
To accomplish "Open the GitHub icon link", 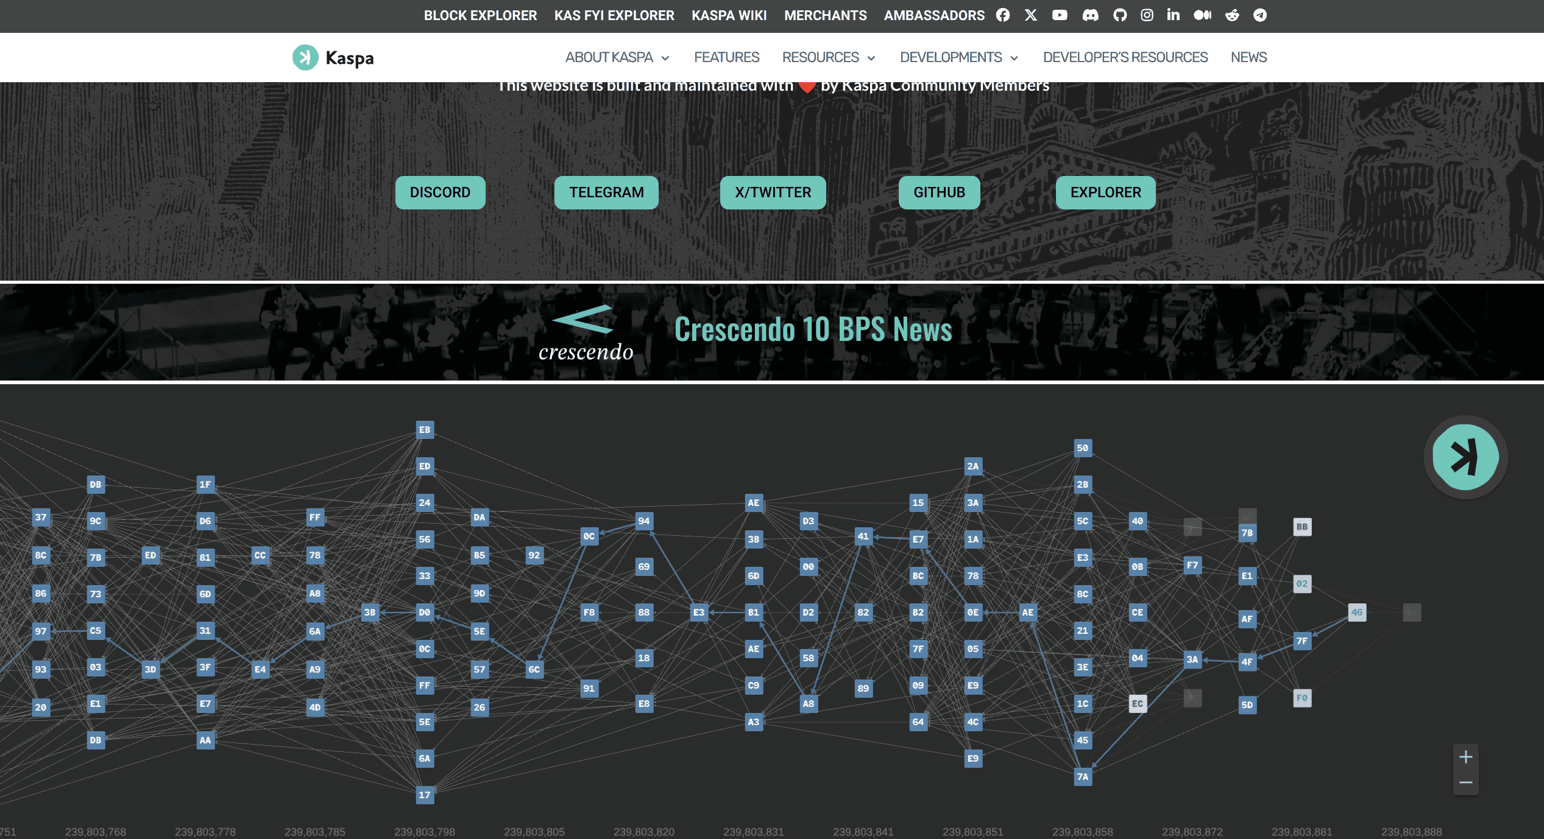I will 1120,15.
